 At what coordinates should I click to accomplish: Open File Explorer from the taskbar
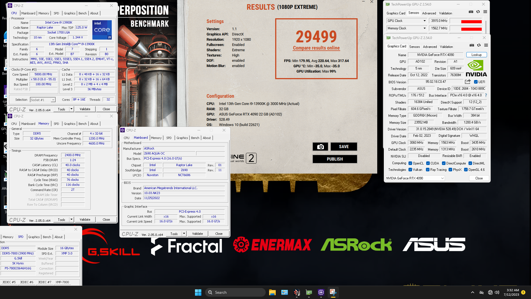[x=272, y=292]
